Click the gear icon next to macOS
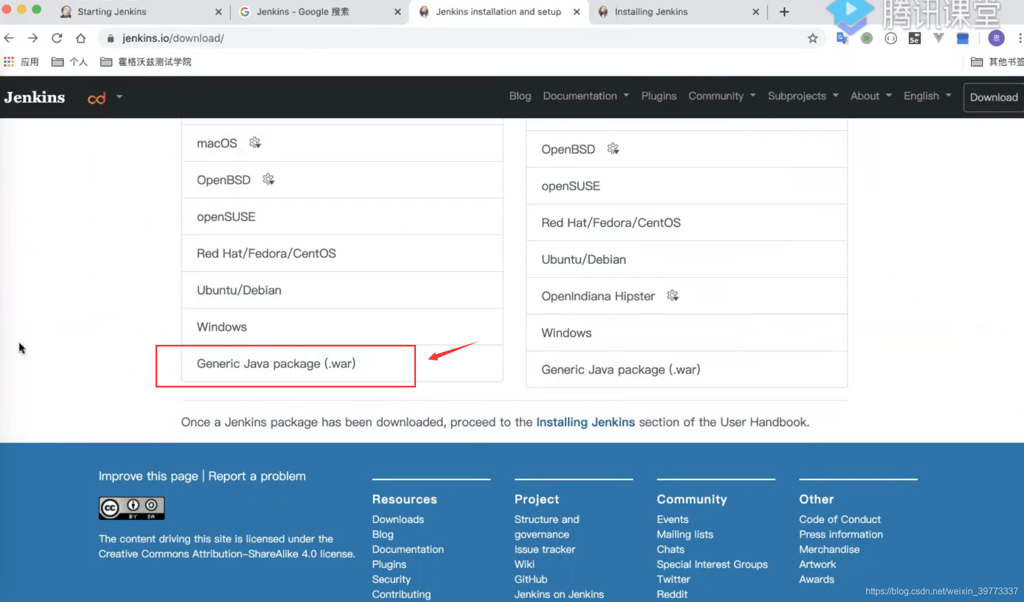 pyautogui.click(x=255, y=143)
